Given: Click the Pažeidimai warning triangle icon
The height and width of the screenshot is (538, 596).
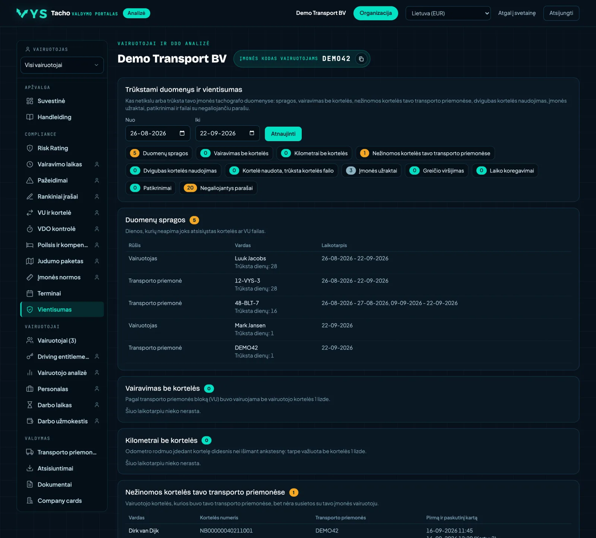Looking at the screenshot, I should click(30, 180).
